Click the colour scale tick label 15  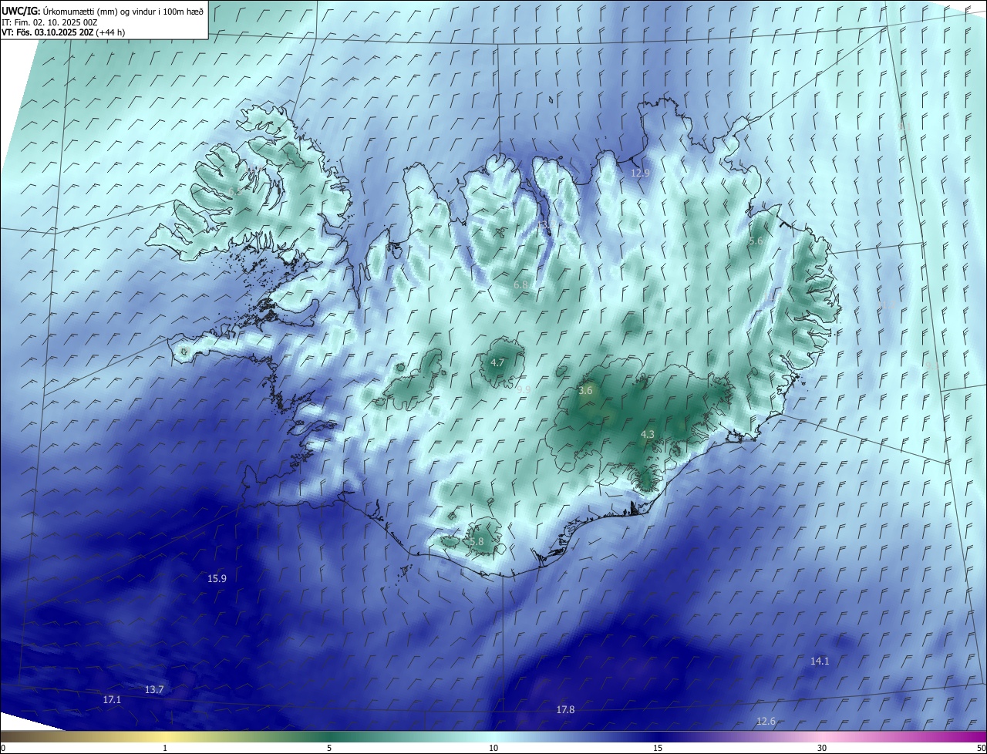(658, 748)
